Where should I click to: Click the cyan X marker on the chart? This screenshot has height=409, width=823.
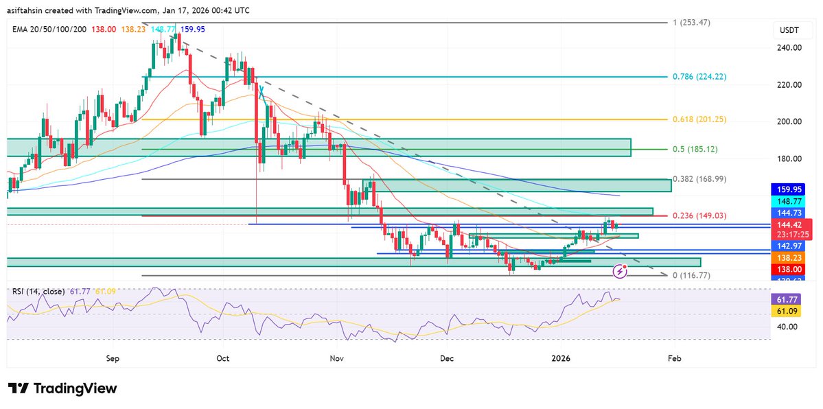click(x=262, y=91)
